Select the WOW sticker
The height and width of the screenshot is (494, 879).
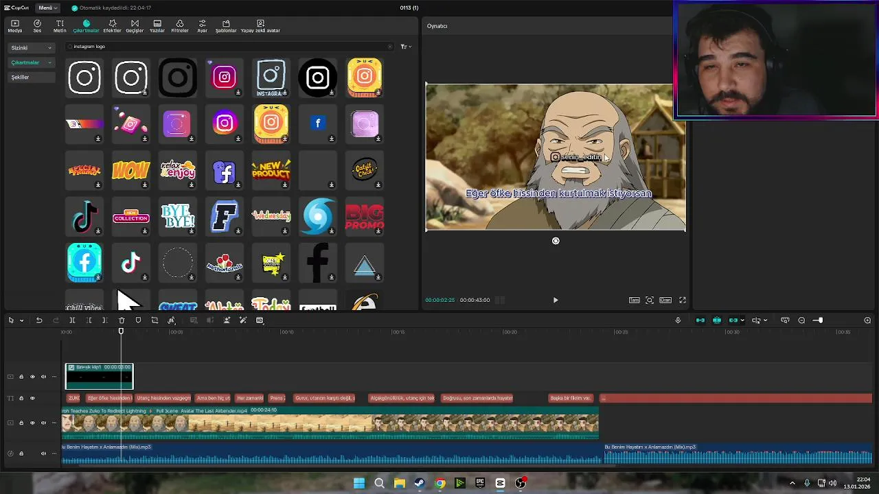pyautogui.click(x=130, y=169)
